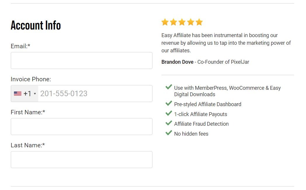Click the US flag icon in phone field

(x=18, y=93)
